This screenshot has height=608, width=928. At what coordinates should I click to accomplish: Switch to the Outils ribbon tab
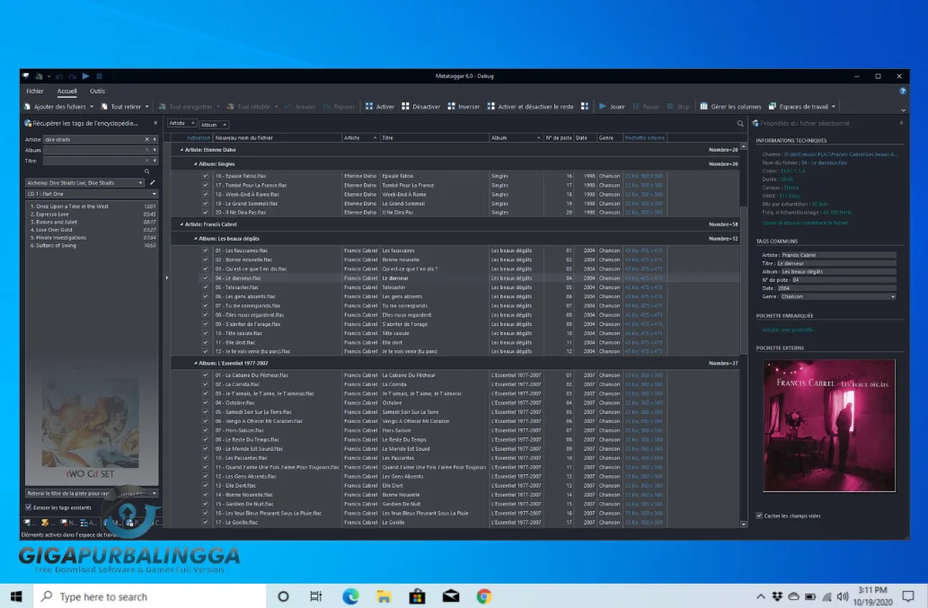pos(98,91)
